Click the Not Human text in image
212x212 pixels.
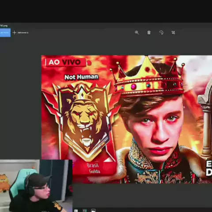pos(81,77)
